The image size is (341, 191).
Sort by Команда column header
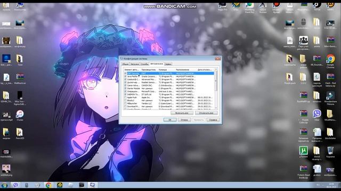[x=166, y=70]
